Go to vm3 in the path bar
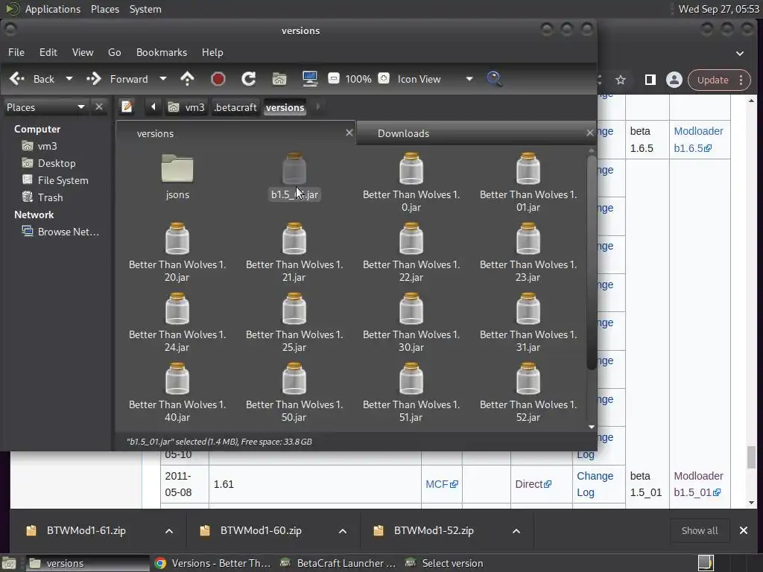 click(186, 107)
